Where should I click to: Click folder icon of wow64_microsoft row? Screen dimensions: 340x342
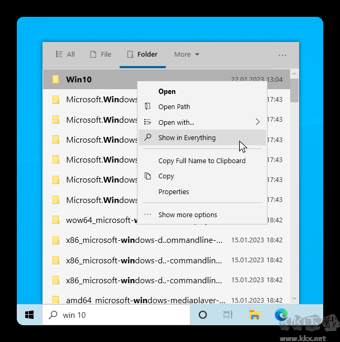56,220
